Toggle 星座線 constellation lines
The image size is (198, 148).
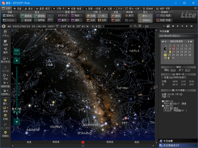click(x=26, y=20)
